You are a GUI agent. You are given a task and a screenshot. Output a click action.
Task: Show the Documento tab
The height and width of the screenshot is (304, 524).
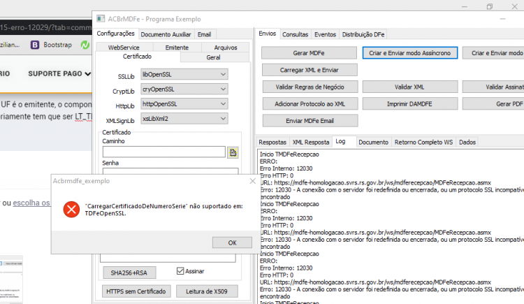click(x=373, y=142)
